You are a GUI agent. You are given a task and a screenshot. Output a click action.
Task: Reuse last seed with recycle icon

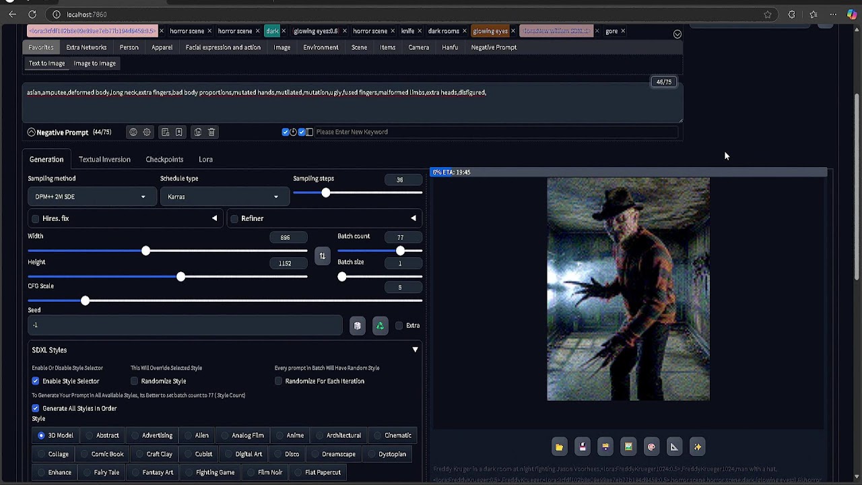coord(380,326)
